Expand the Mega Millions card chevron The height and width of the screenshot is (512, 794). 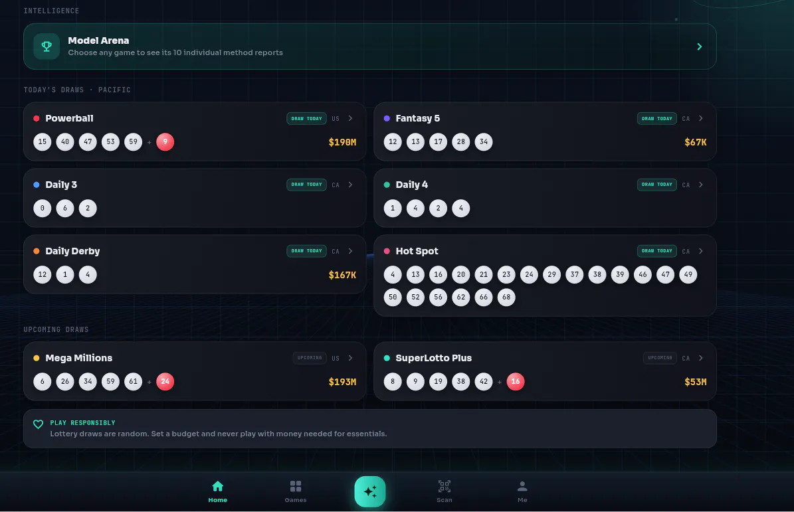[x=350, y=358]
